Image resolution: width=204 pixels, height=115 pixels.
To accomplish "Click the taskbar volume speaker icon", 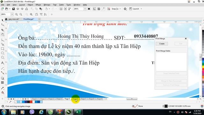I will pos(182,112).
